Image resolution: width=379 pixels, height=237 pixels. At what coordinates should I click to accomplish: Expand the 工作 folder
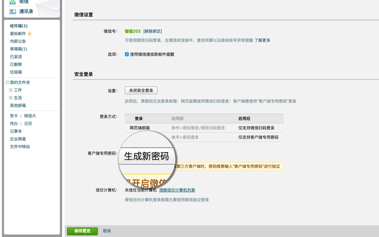point(11,90)
